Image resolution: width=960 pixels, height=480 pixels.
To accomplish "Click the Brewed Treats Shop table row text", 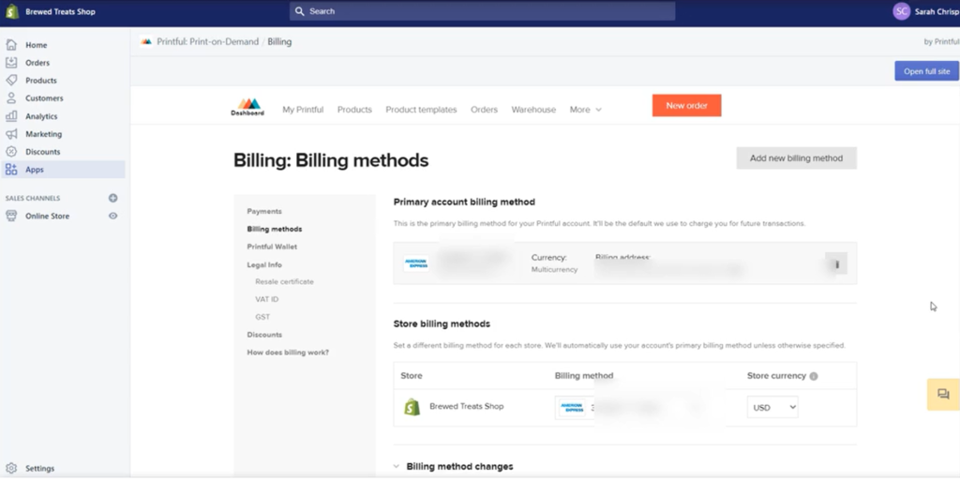I will [467, 406].
